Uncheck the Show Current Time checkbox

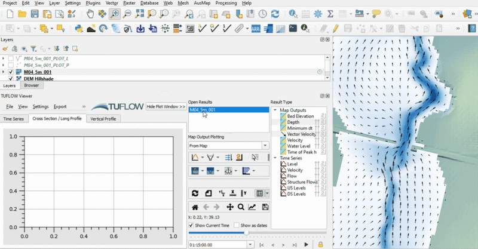tap(191, 225)
